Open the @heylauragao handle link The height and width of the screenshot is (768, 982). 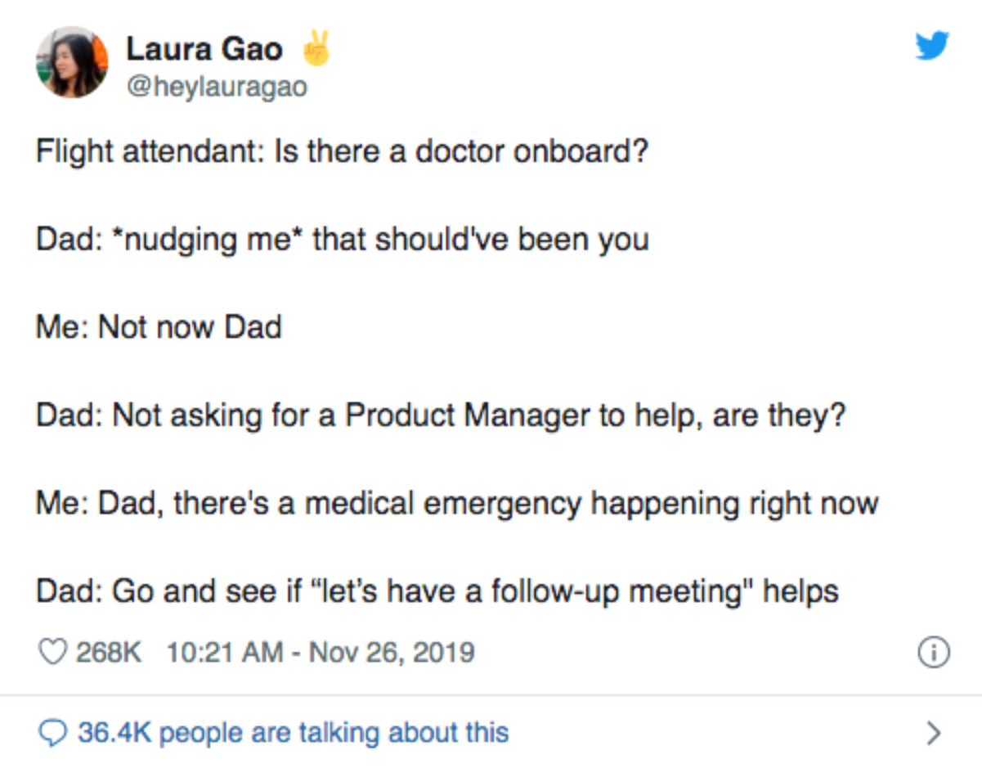point(217,85)
